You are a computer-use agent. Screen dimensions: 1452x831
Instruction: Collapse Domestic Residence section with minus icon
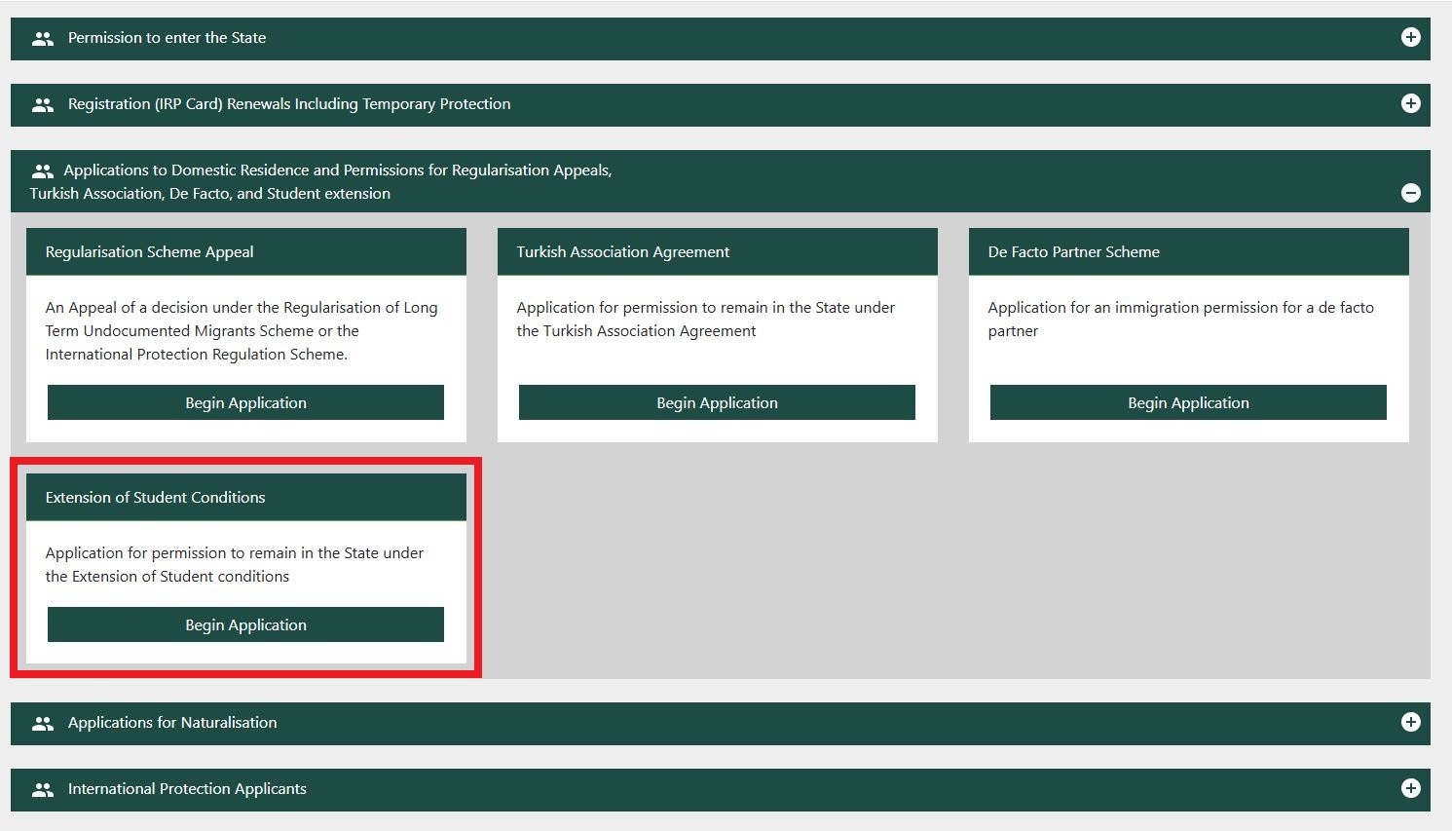pyautogui.click(x=1410, y=193)
